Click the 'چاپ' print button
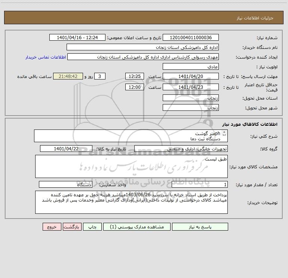This screenshot has height=278, width=288. [92, 227]
